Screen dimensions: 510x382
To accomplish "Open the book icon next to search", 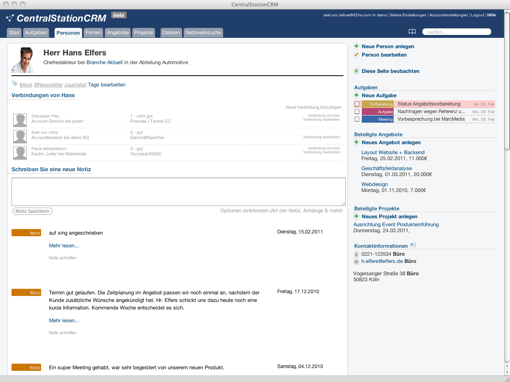I will [x=412, y=32].
